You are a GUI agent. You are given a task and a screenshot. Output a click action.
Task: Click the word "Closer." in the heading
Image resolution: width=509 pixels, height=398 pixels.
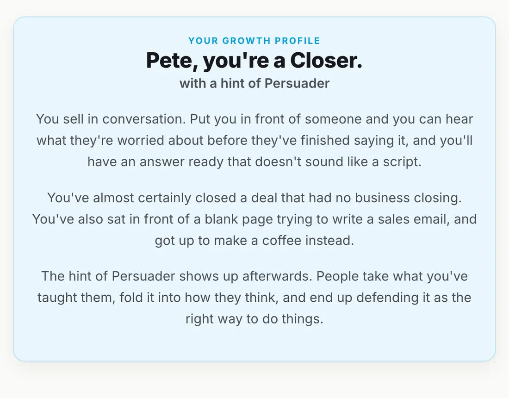pyautogui.click(x=326, y=60)
